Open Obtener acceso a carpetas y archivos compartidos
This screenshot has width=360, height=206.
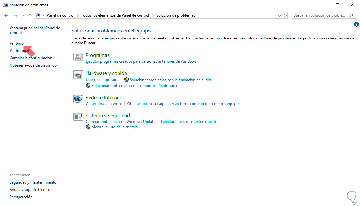point(184,104)
